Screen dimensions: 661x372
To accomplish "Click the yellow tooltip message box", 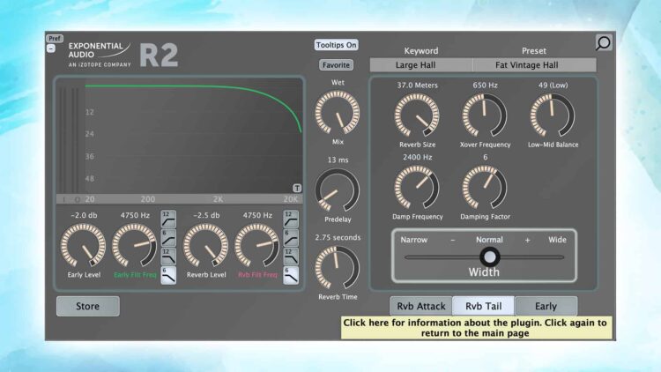I will coord(476,328).
